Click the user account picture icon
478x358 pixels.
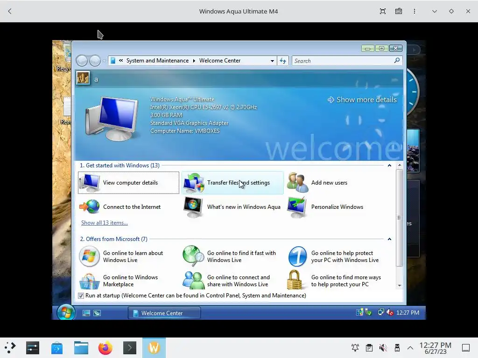83,78
